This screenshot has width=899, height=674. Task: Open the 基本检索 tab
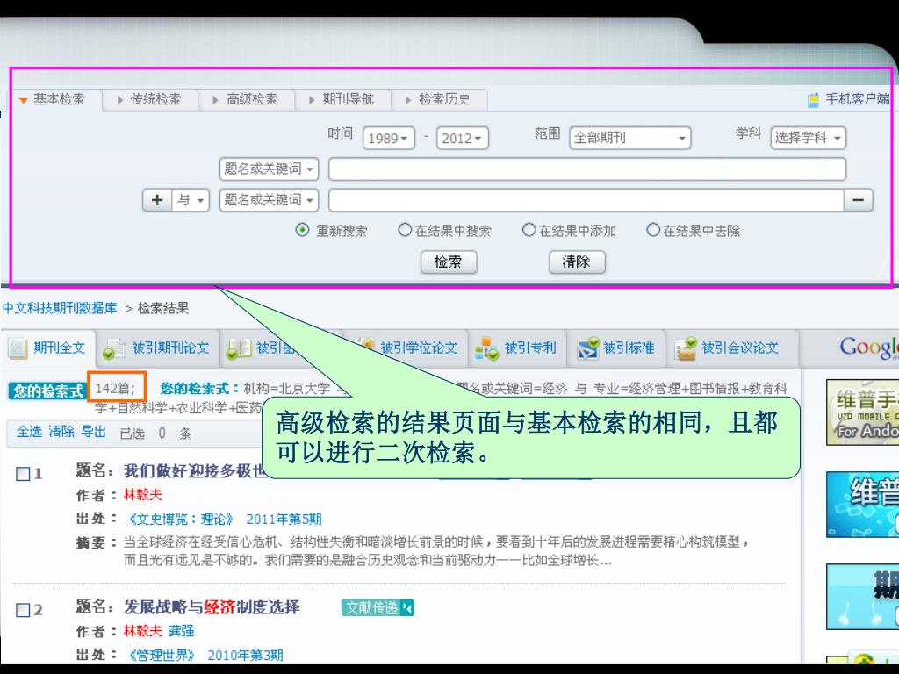[x=53, y=99]
